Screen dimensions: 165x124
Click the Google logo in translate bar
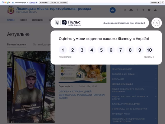[x=6, y=2]
